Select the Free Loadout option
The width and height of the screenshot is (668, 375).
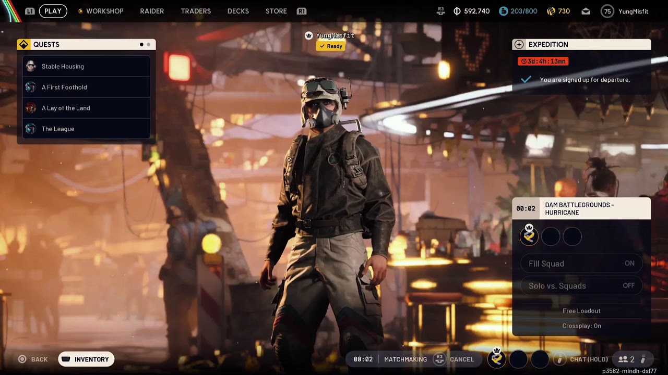click(x=581, y=311)
